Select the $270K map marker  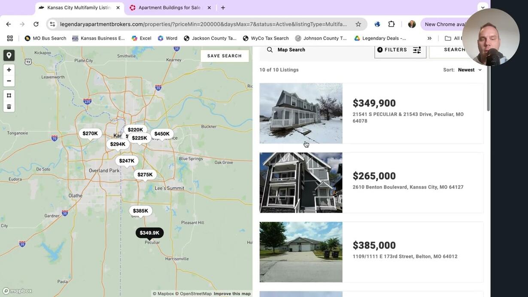click(90, 134)
